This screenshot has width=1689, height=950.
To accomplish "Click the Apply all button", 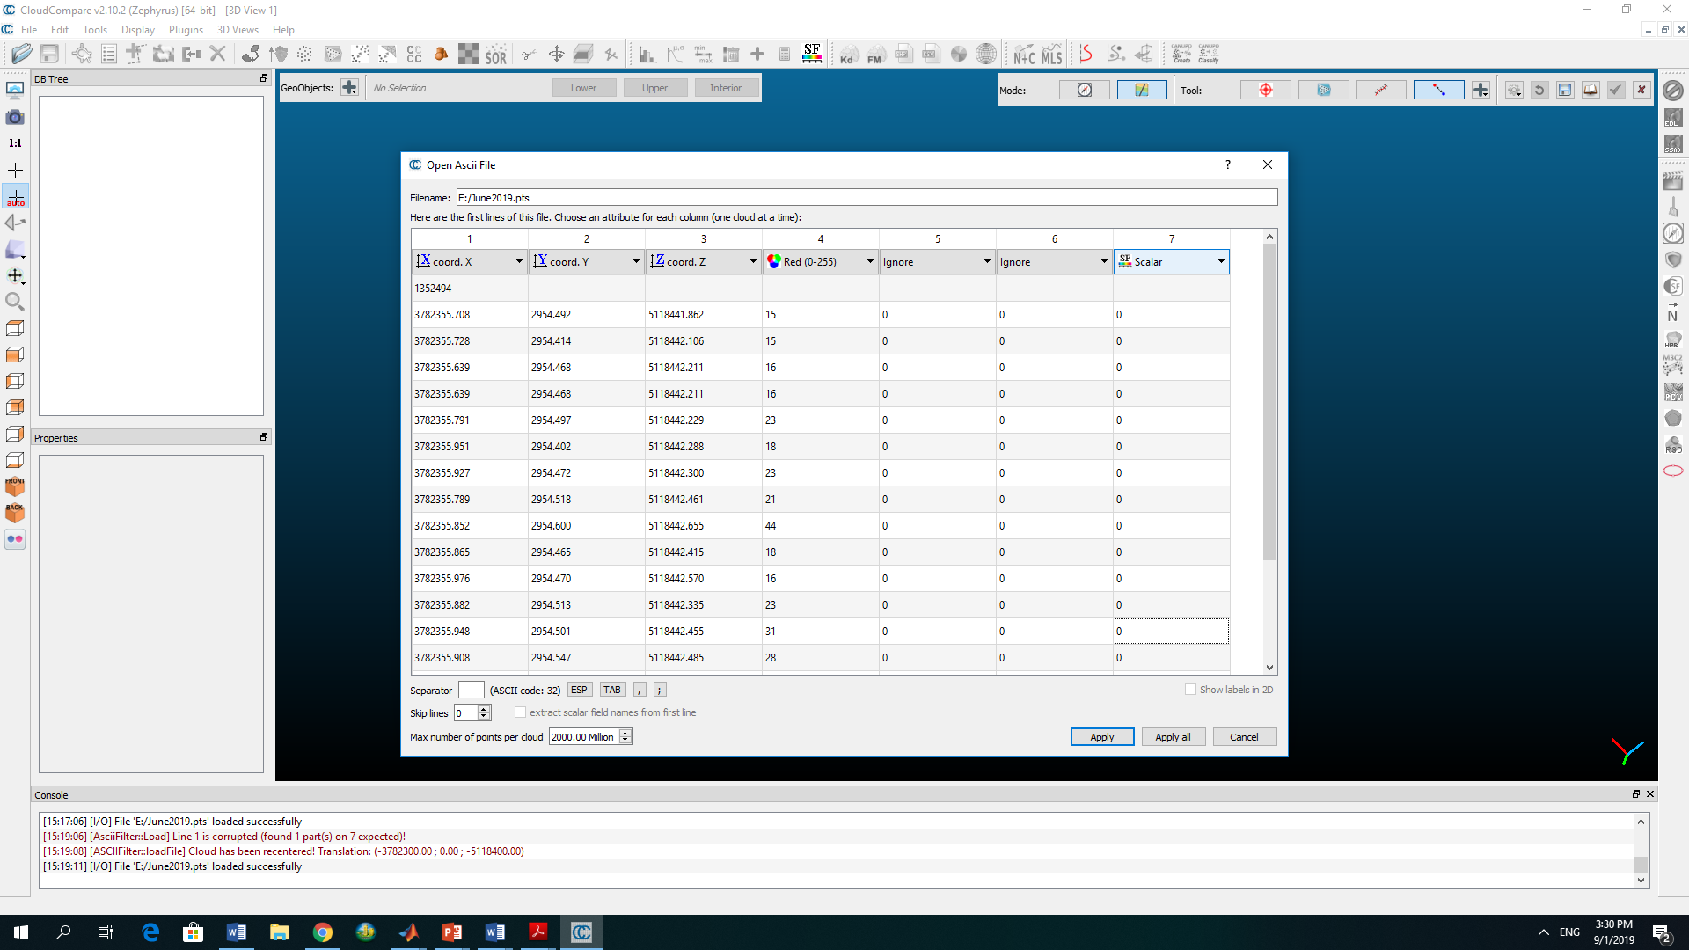I will 1172,737.
